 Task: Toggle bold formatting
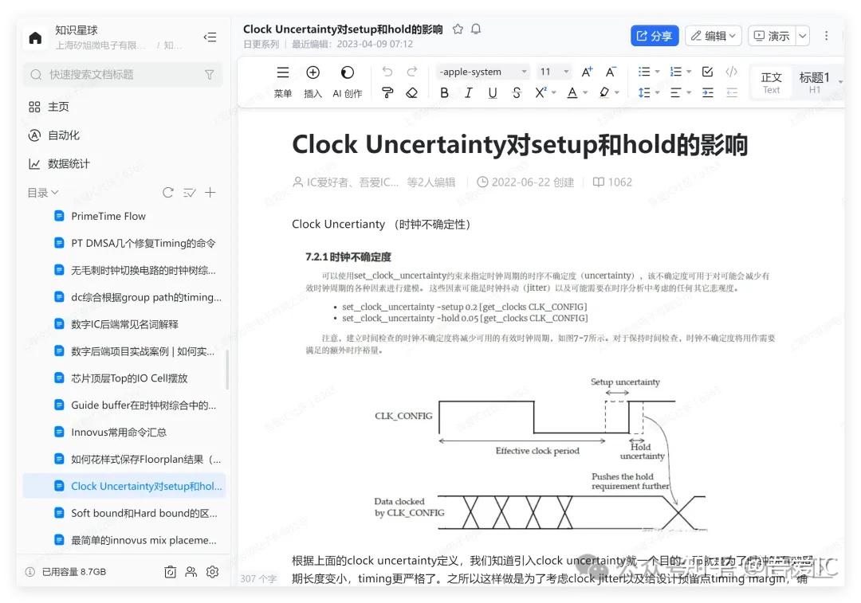(x=444, y=93)
